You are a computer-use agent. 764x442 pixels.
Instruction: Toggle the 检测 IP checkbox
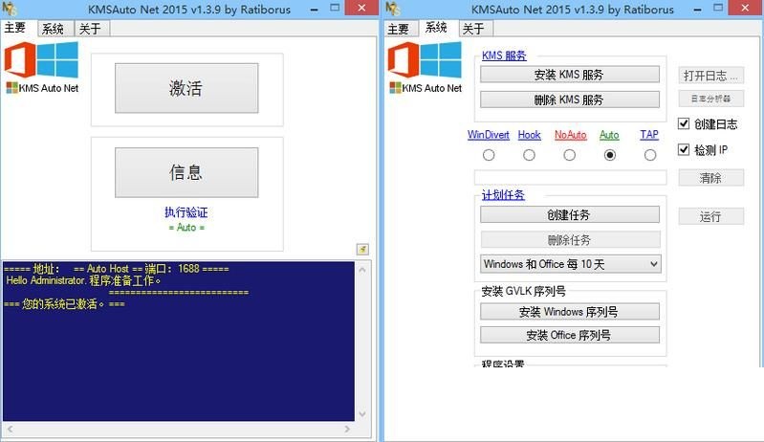pos(684,149)
